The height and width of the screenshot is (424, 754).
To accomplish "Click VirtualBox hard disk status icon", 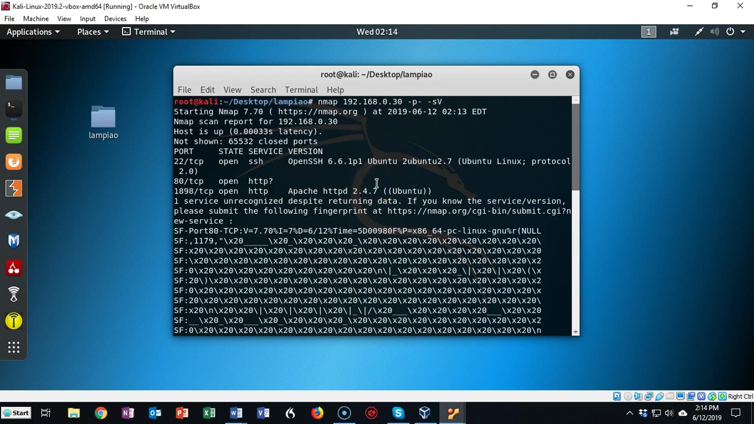I will [617, 396].
